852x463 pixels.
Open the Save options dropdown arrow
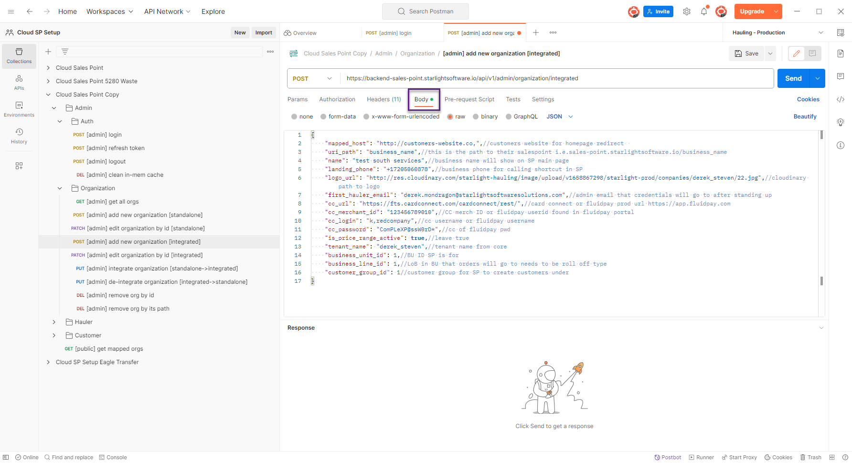770,54
